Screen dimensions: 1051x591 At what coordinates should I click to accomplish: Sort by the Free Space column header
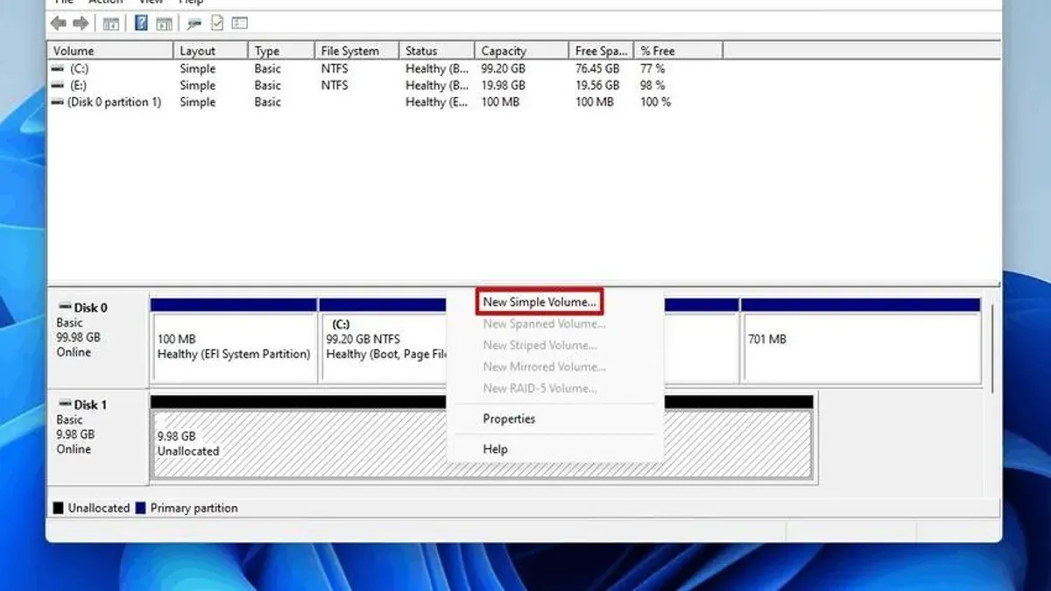point(601,51)
